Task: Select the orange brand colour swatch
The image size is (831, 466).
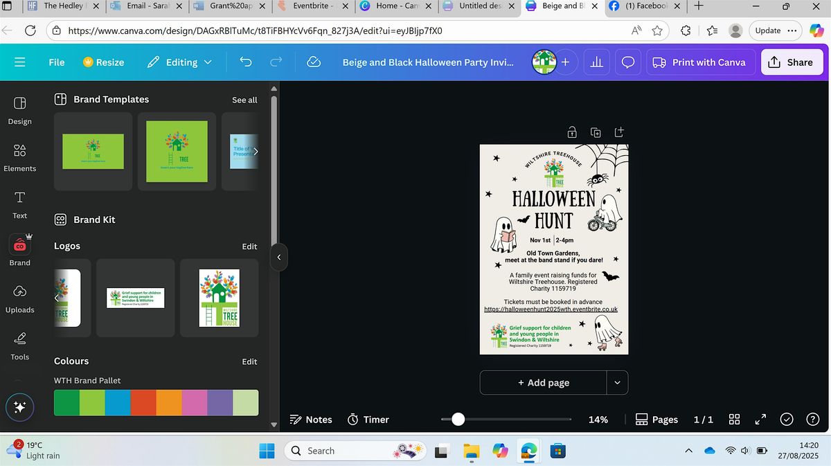Action: 168,403
